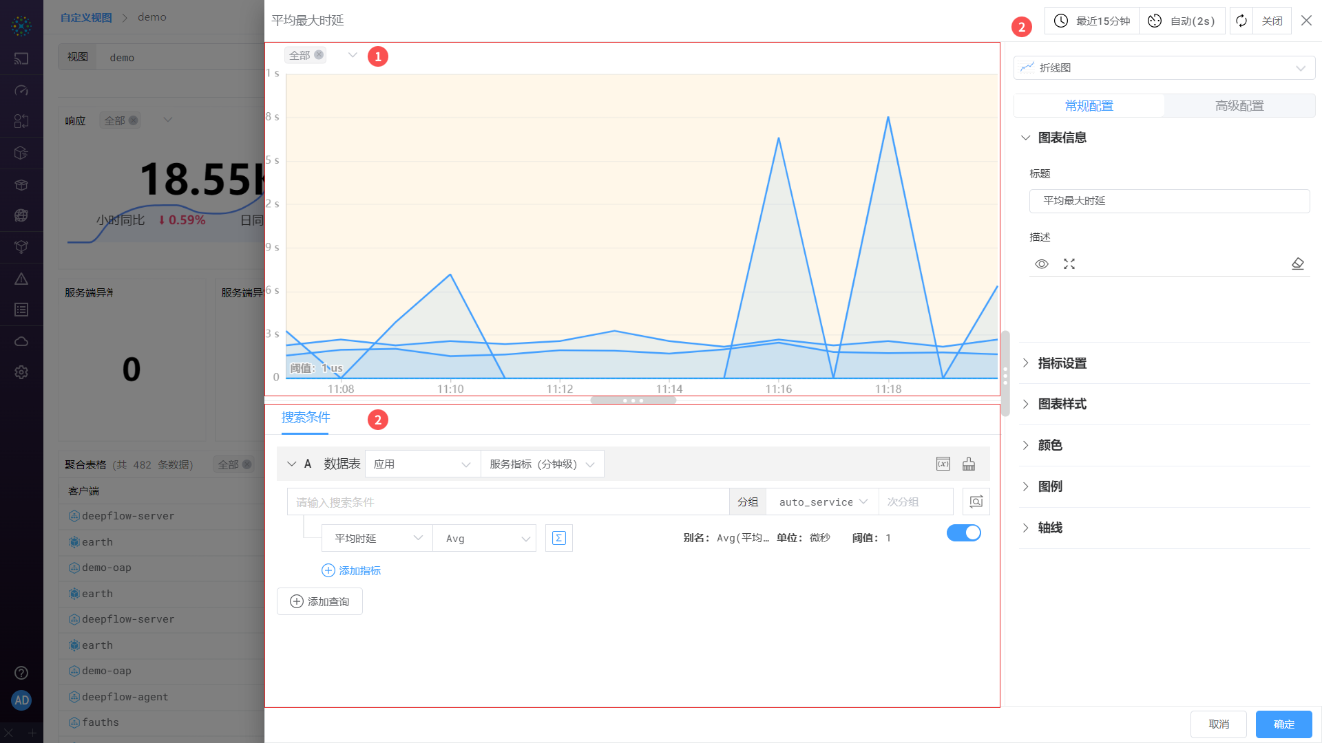
Task: Click the 确定 confirm button
Action: point(1283,724)
